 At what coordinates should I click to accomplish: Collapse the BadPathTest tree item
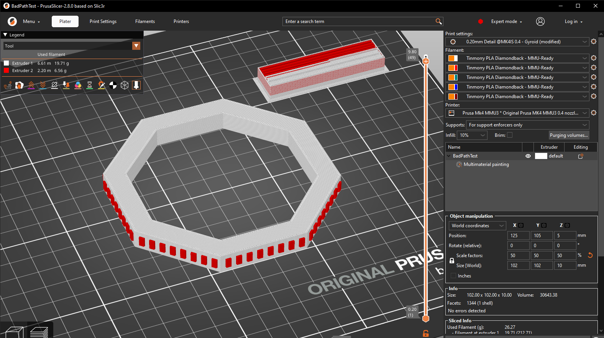coord(449,156)
